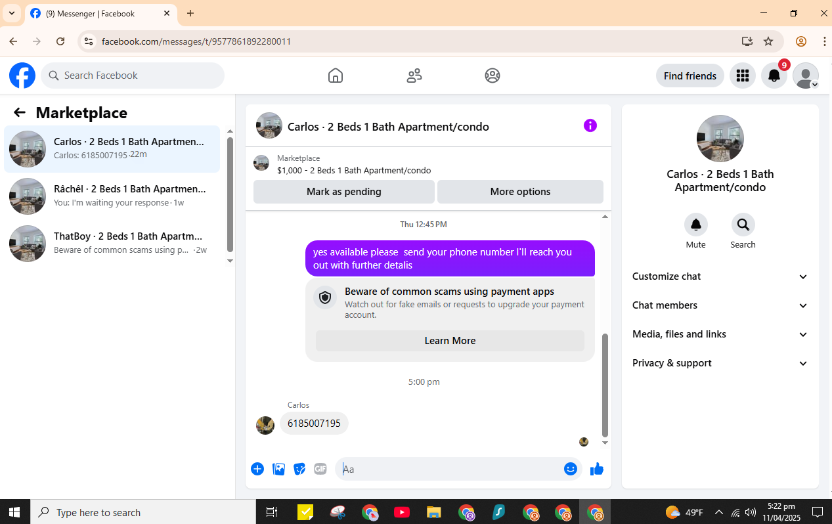The width and height of the screenshot is (832, 524).
Task: Open weather 49°F widget on taskbar
Action: [684, 512]
